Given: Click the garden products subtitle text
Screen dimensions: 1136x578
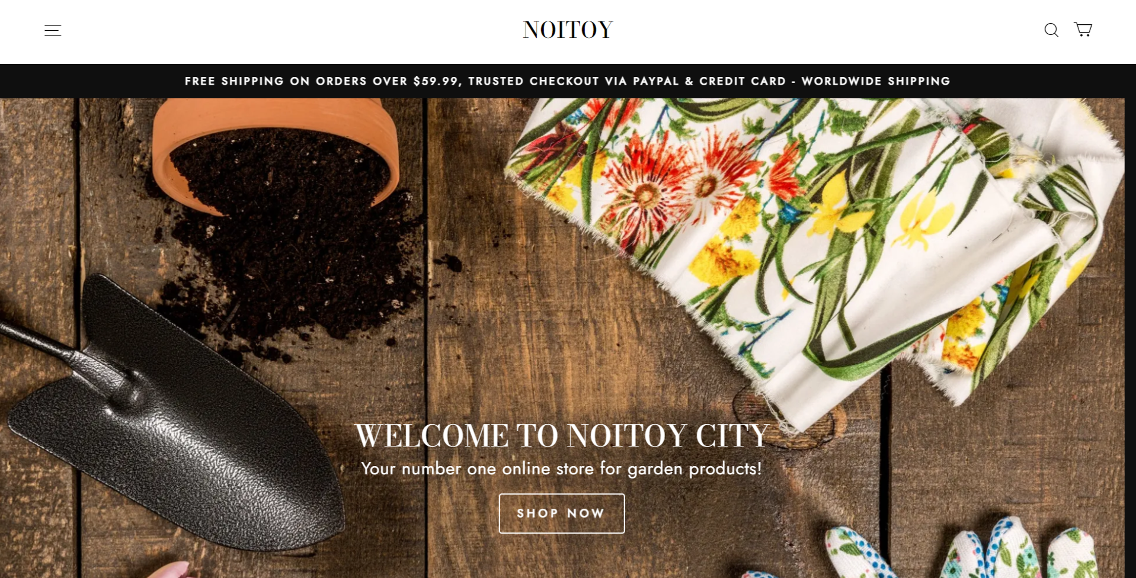Looking at the screenshot, I should coord(561,469).
